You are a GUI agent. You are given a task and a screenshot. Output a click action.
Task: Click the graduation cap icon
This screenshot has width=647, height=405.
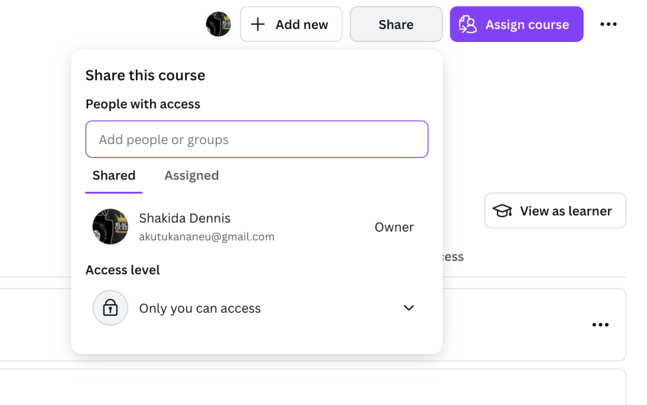coord(502,211)
